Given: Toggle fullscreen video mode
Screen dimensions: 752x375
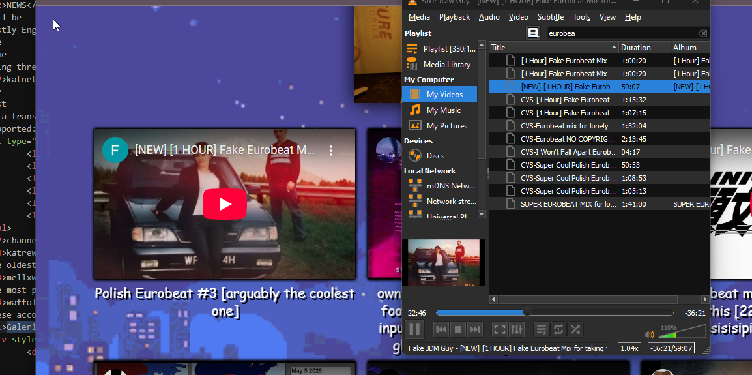Looking at the screenshot, I should coord(499,330).
